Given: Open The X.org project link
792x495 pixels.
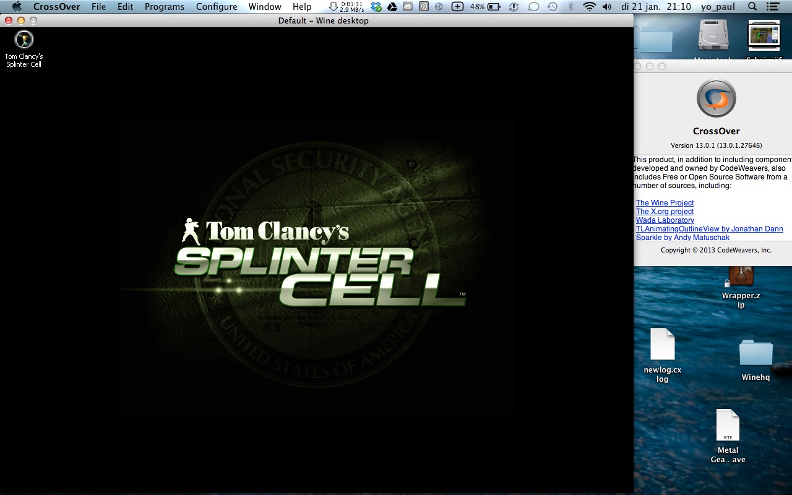Looking at the screenshot, I should click(x=665, y=212).
